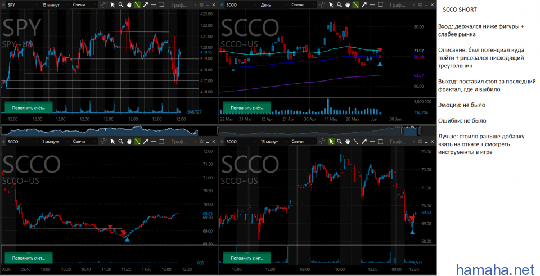This screenshot has width=540, height=276.
Task: Open the 'День' timeframe dropdown
Action: click(273, 5)
